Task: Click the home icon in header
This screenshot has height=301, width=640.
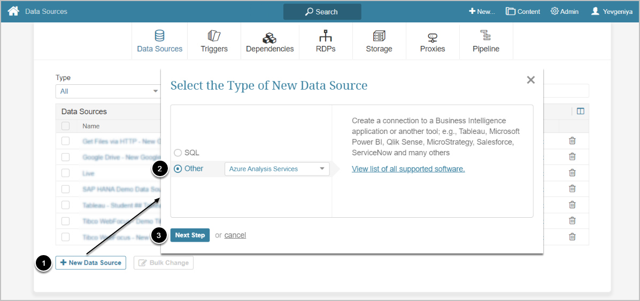Action: [13, 11]
